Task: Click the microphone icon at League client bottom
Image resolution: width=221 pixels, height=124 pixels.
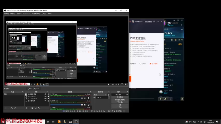Action: click(170, 99)
